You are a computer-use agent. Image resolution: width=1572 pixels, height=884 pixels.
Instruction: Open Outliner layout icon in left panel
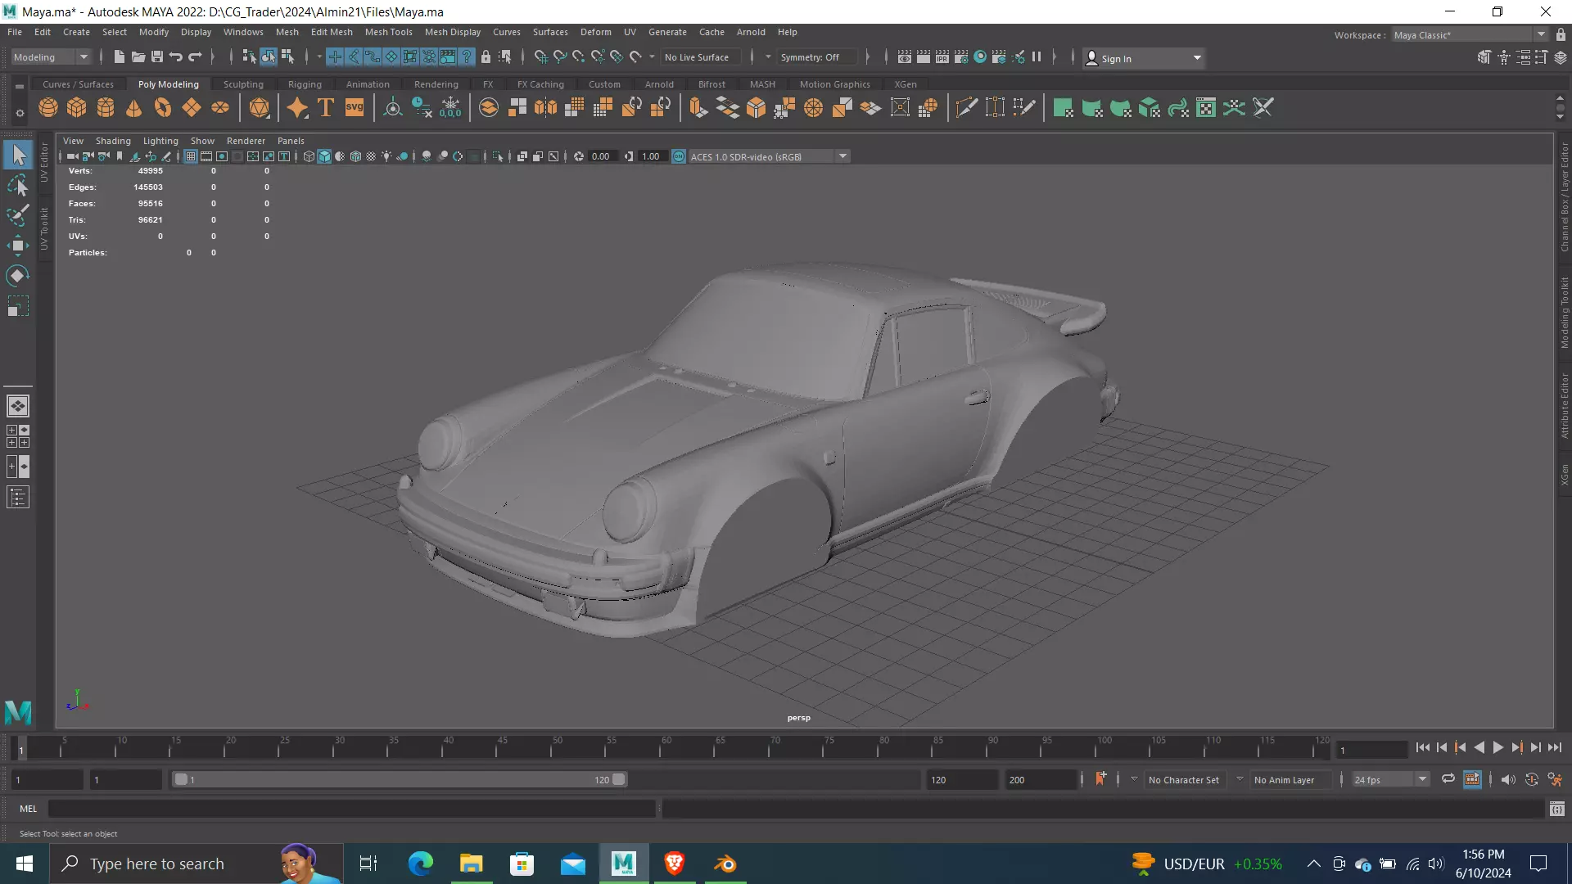point(18,497)
